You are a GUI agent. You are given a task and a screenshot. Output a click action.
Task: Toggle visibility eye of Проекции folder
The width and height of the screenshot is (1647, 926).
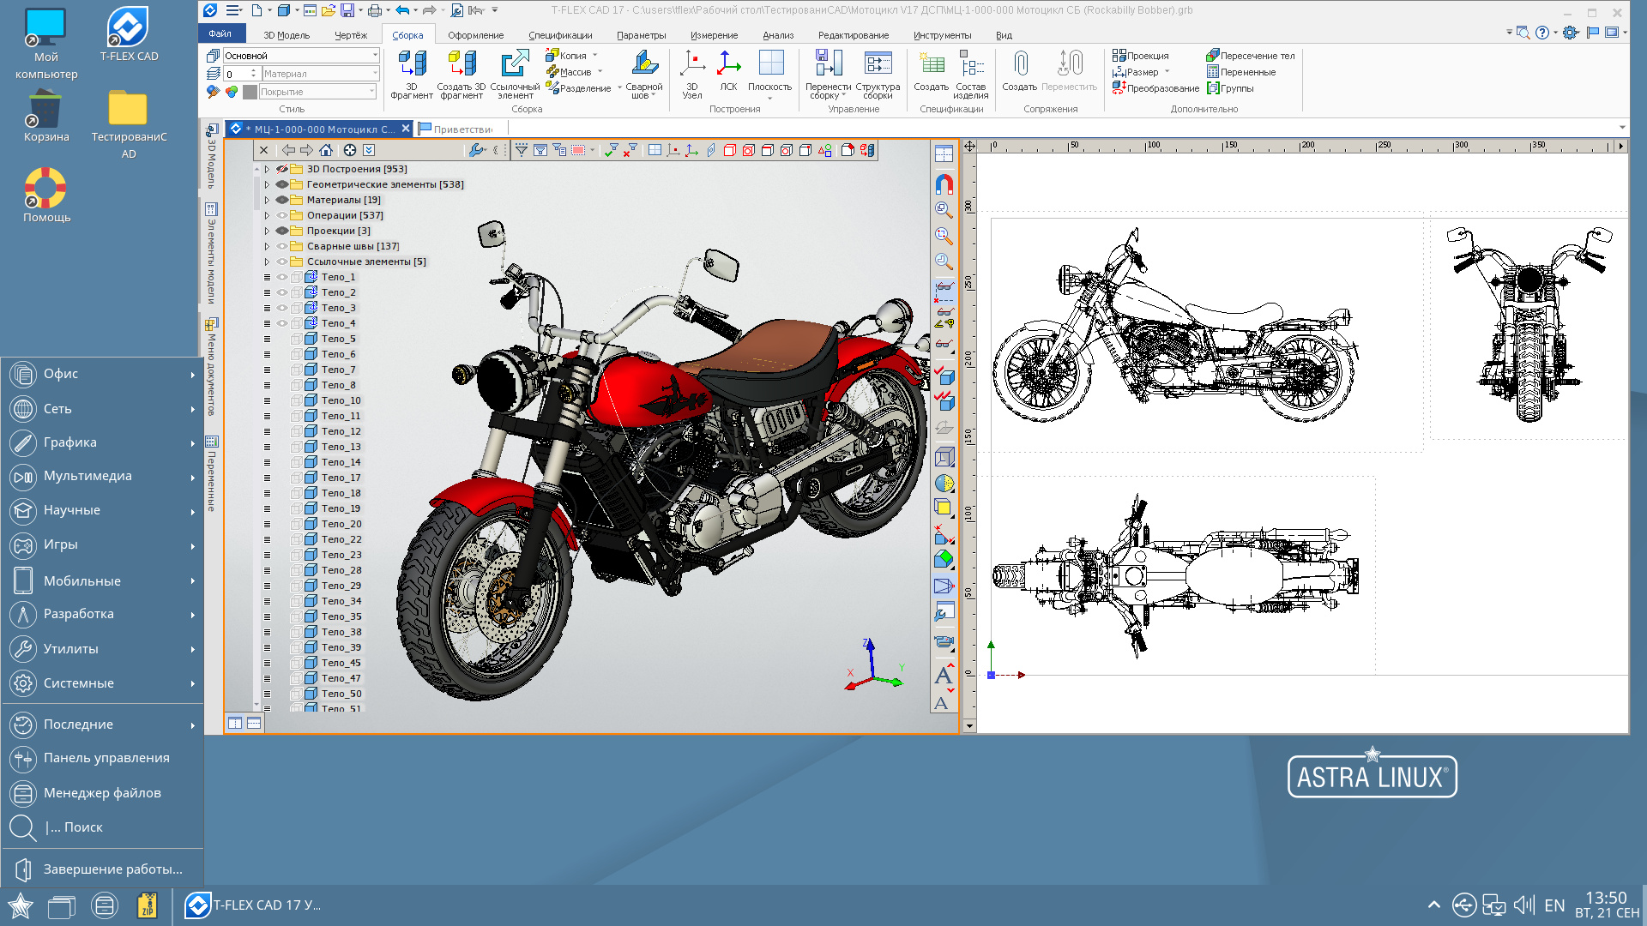click(282, 231)
